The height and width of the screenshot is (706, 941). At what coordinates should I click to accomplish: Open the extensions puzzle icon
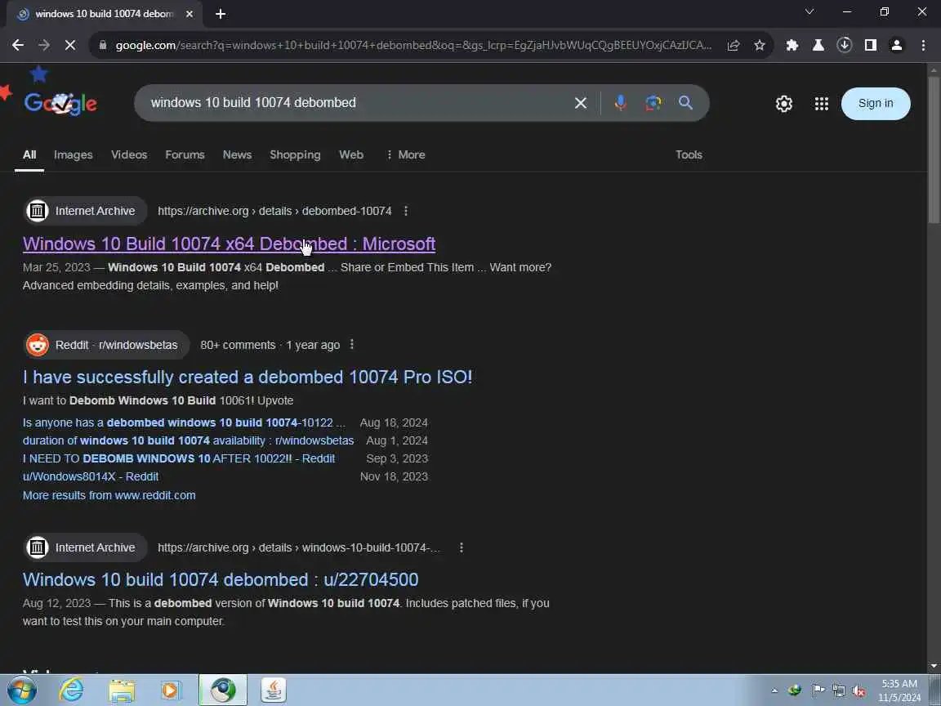(792, 45)
